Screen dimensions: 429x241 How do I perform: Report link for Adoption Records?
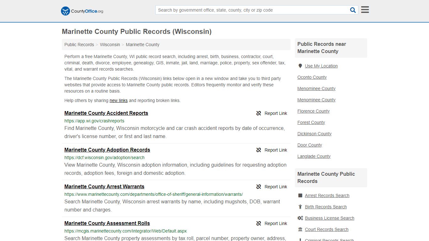(276, 150)
